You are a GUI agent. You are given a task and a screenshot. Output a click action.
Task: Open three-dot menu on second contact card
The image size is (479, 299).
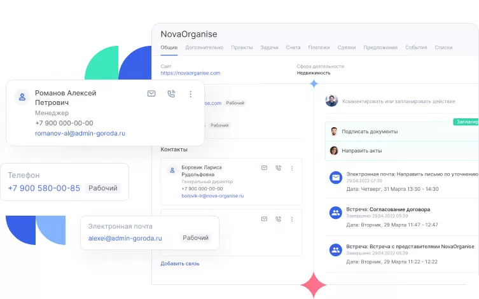pyautogui.click(x=292, y=218)
